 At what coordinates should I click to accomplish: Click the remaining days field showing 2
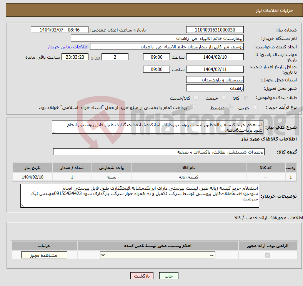[x=115, y=57]
